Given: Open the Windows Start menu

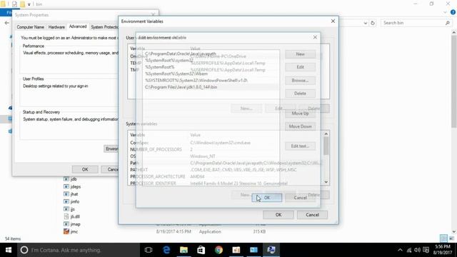Looking at the screenshot, I should tap(9, 250).
